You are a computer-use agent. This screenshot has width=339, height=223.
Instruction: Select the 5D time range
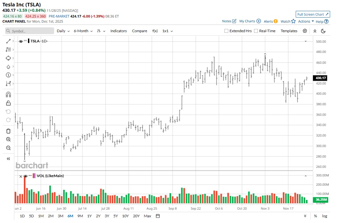31,216
